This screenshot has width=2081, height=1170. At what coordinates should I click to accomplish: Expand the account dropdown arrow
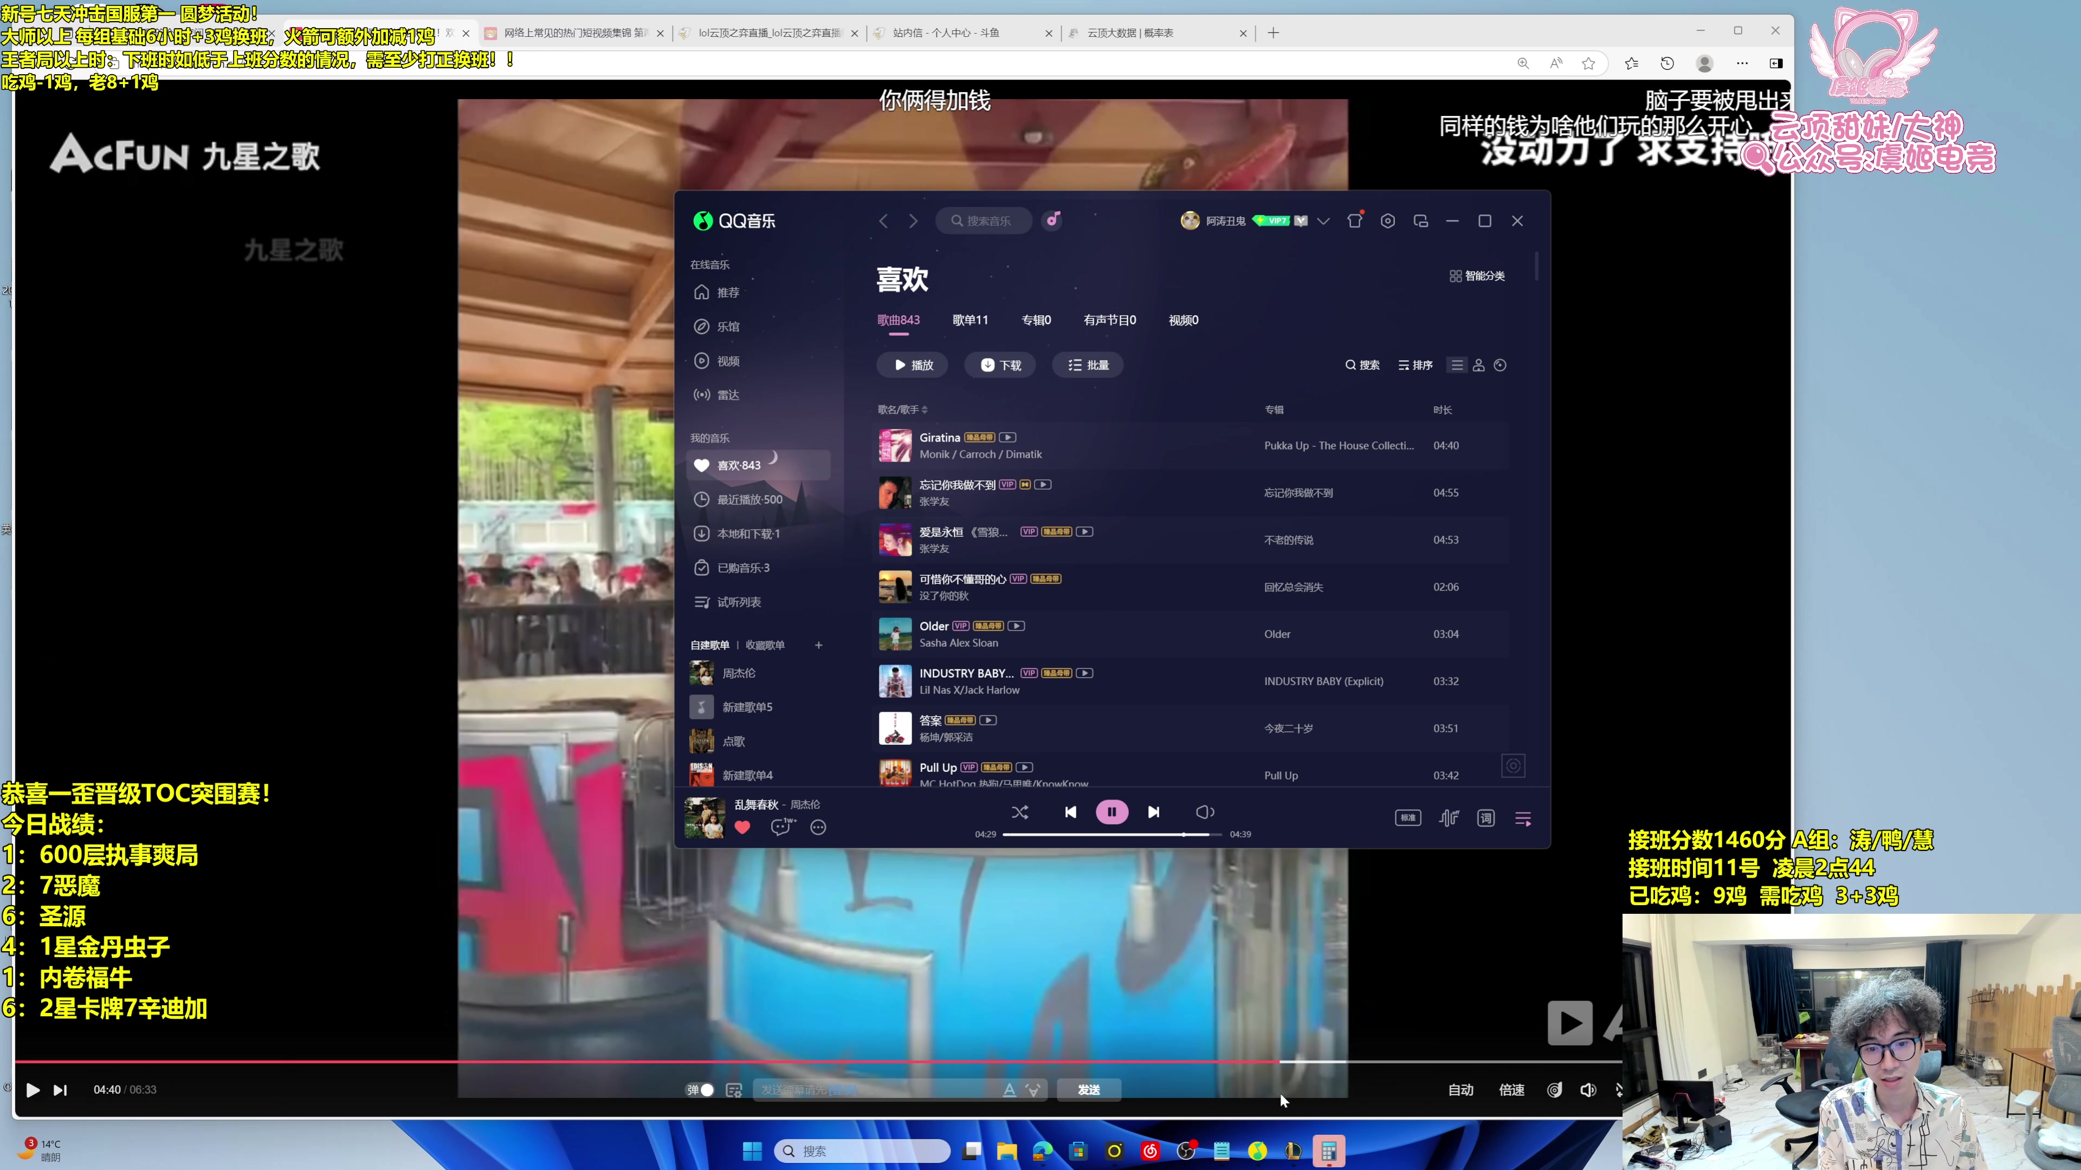tap(1323, 220)
